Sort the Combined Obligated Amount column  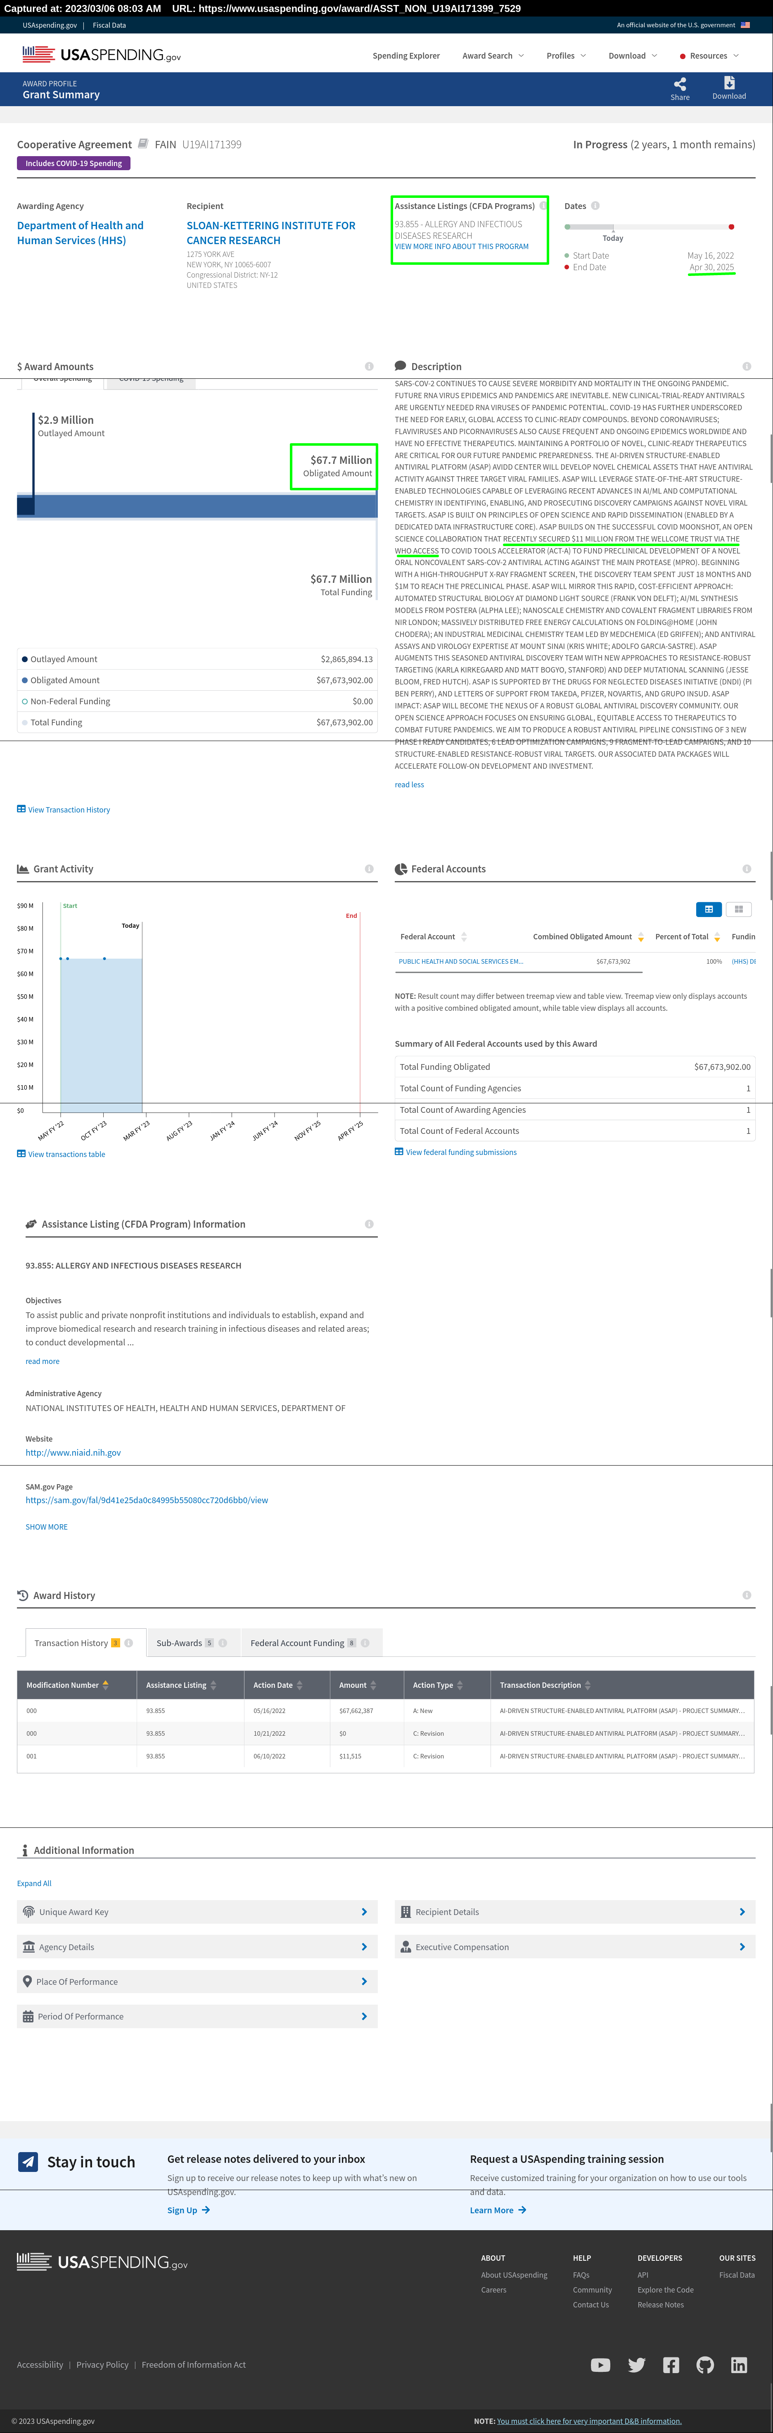pyautogui.click(x=641, y=937)
